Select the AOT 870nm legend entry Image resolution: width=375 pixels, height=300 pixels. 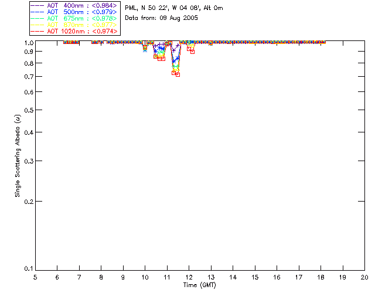coord(74,25)
